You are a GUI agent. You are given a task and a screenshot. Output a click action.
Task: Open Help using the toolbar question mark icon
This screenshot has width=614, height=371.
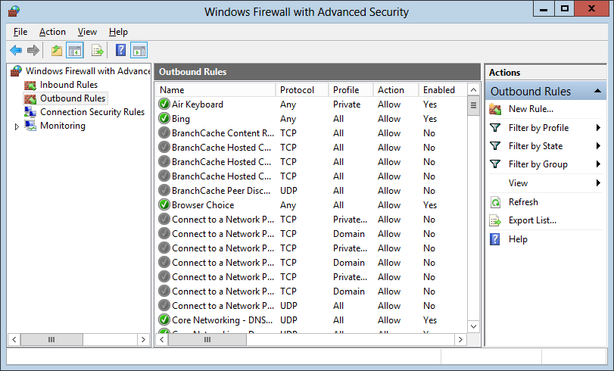(121, 50)
